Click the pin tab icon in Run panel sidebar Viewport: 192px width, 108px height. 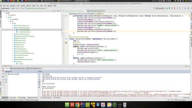point(3,80)
